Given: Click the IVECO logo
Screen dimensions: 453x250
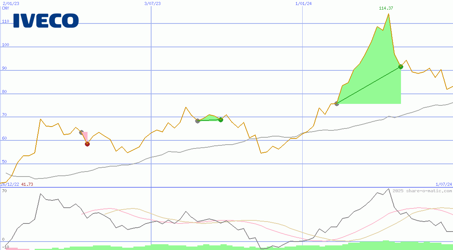Looking at the screenshot, I should tap(46, 20).
